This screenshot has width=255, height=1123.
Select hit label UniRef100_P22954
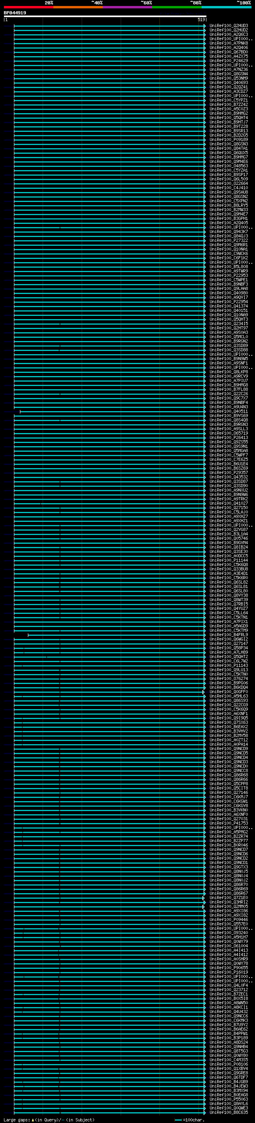pos(229,302)
